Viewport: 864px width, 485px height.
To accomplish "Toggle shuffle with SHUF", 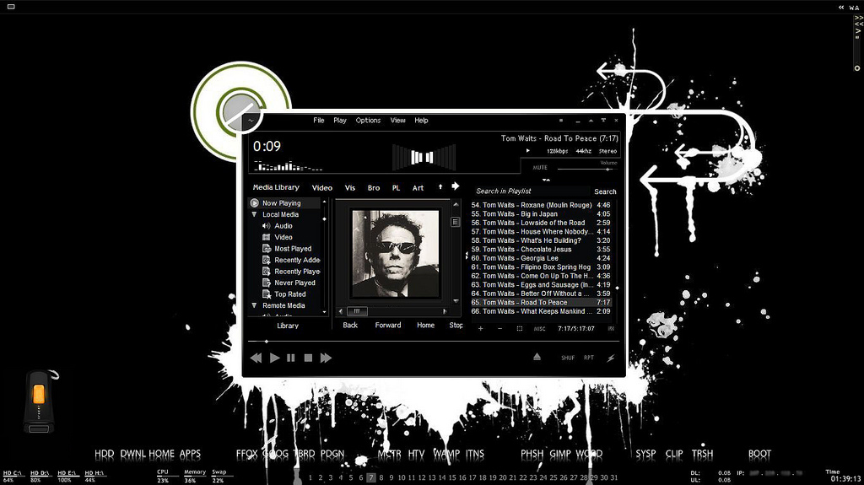I will pyautogui.click(x=568, y=358).
